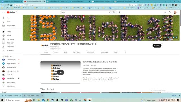Bookmark this page with the star
The image size is (181, 102).
click(x=136, y=5)
